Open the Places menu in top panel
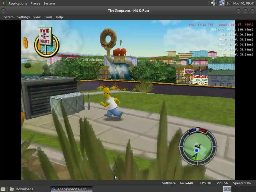The width and height of the screenshot is (256, 192). 35,3
